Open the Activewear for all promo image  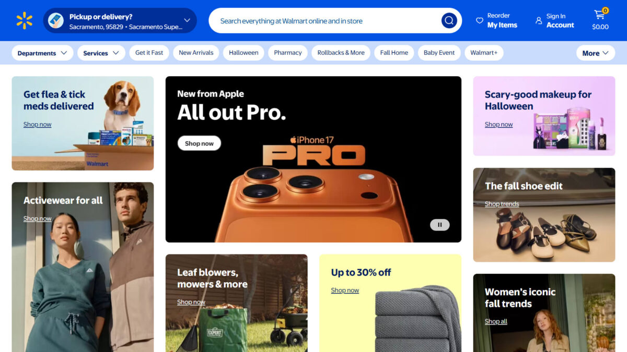(83, 267)
